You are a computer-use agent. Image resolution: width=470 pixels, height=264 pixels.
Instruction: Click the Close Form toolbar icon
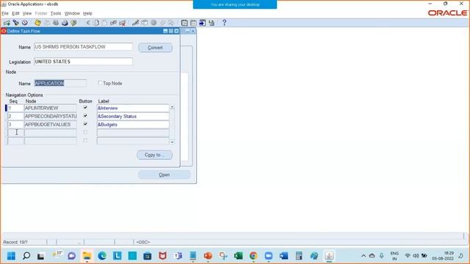pos(73,23)
